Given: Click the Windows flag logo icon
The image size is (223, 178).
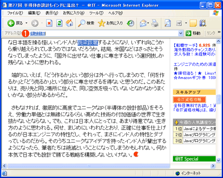Looking at the screenshot, I should (x=216, y=13).
